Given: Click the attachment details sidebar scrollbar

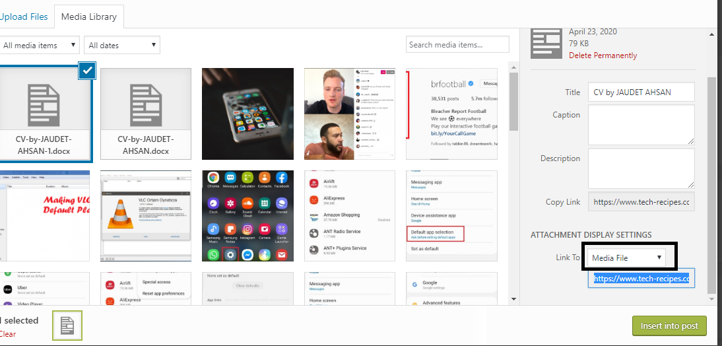Looking at the screenshot, I should 711,184.
